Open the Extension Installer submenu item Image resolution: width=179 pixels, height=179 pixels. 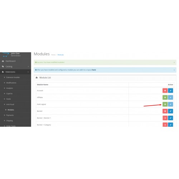point(13,77)
